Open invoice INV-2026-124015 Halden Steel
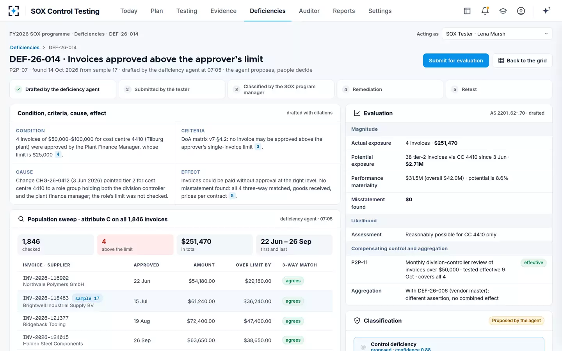The image size is (562, 351). [x=175, y=340]
